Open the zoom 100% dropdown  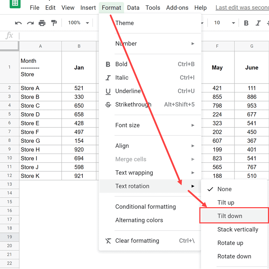click(x=78, y=23)
